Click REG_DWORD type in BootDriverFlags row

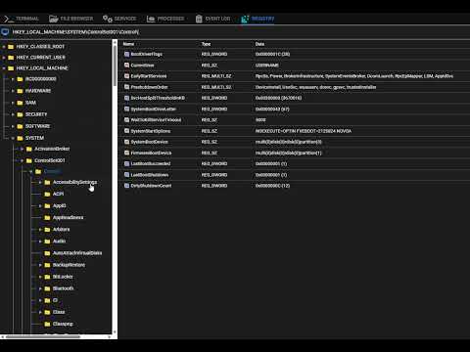[x=214, y=54]
